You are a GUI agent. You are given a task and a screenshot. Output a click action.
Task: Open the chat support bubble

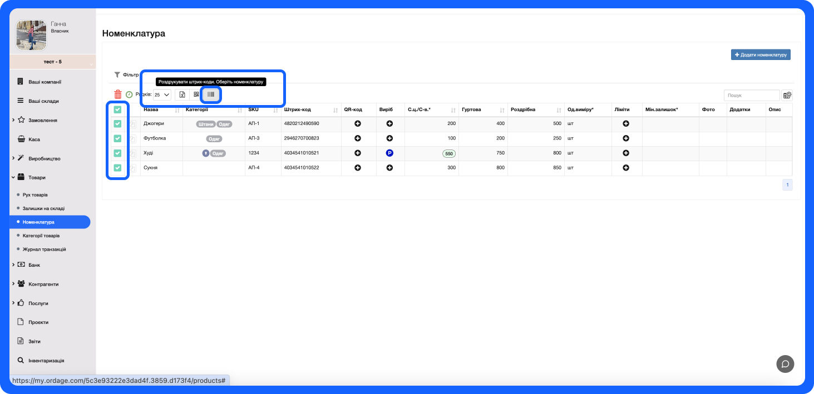pos(785,364)
